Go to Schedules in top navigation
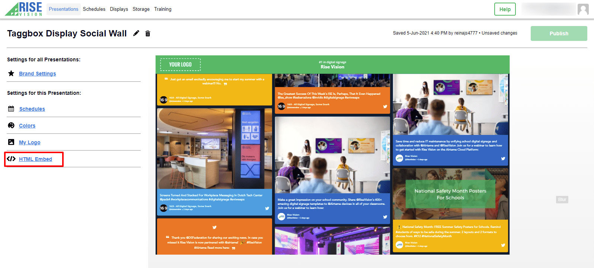The height and width of the screenshot is (268, 594). [x=94, y=9]
